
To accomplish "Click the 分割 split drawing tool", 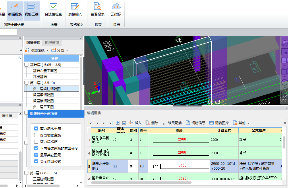I will point(58,50).
